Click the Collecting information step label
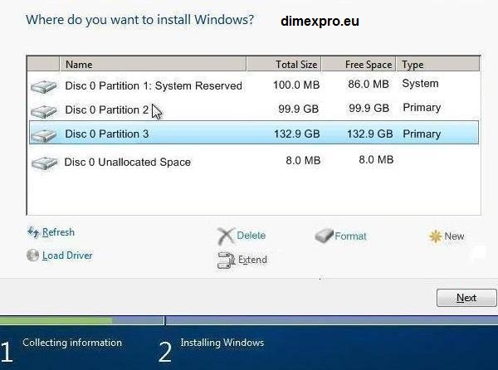Screen dimensions: 498x370 [x=72, y=343]
